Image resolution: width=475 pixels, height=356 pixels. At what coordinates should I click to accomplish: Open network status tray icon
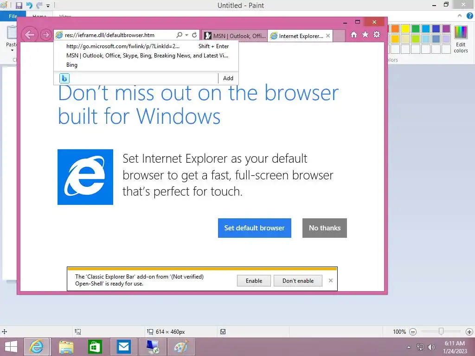[420, 347]
